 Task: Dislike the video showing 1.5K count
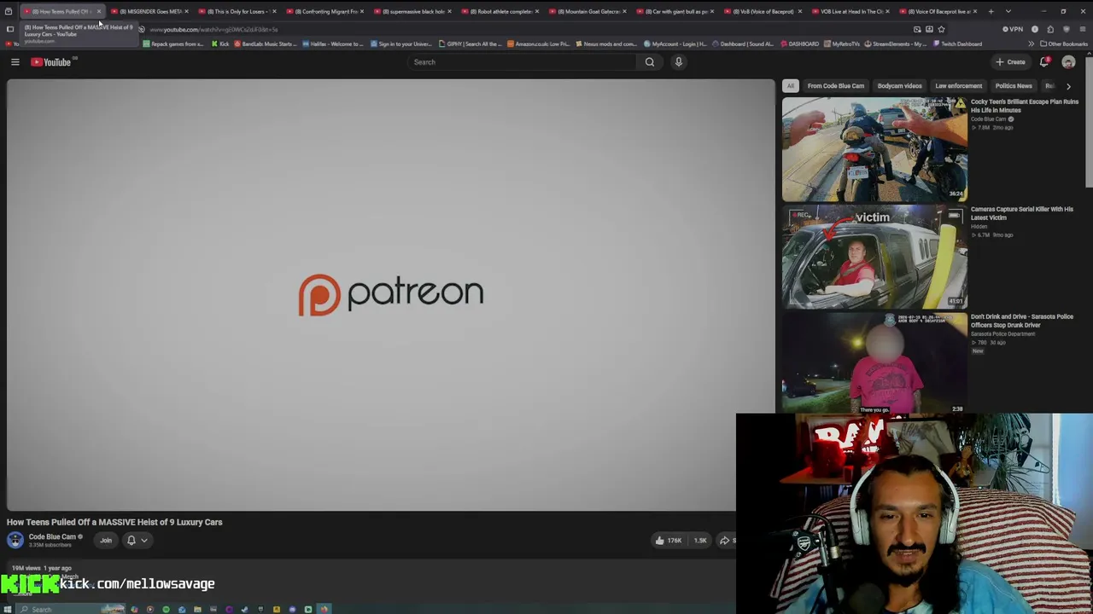700,540
